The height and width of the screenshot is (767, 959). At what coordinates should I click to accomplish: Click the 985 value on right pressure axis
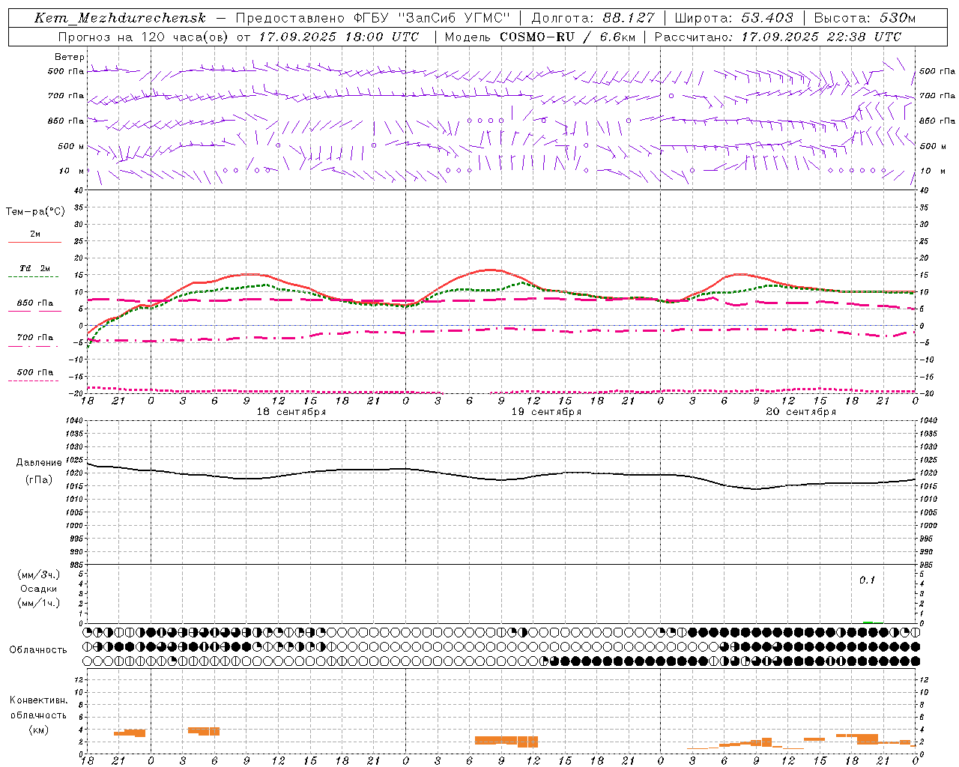point(927,565)
